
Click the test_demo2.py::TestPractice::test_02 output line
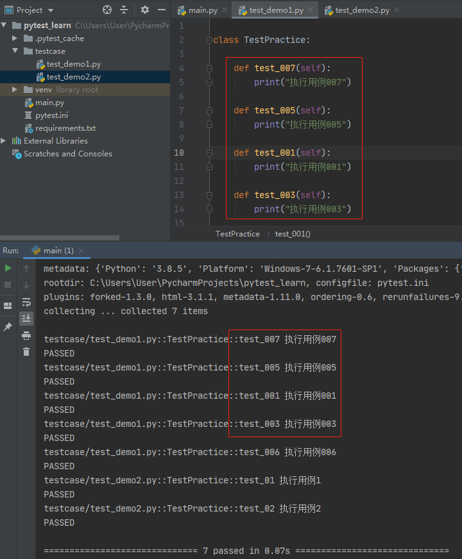(182, 508)
